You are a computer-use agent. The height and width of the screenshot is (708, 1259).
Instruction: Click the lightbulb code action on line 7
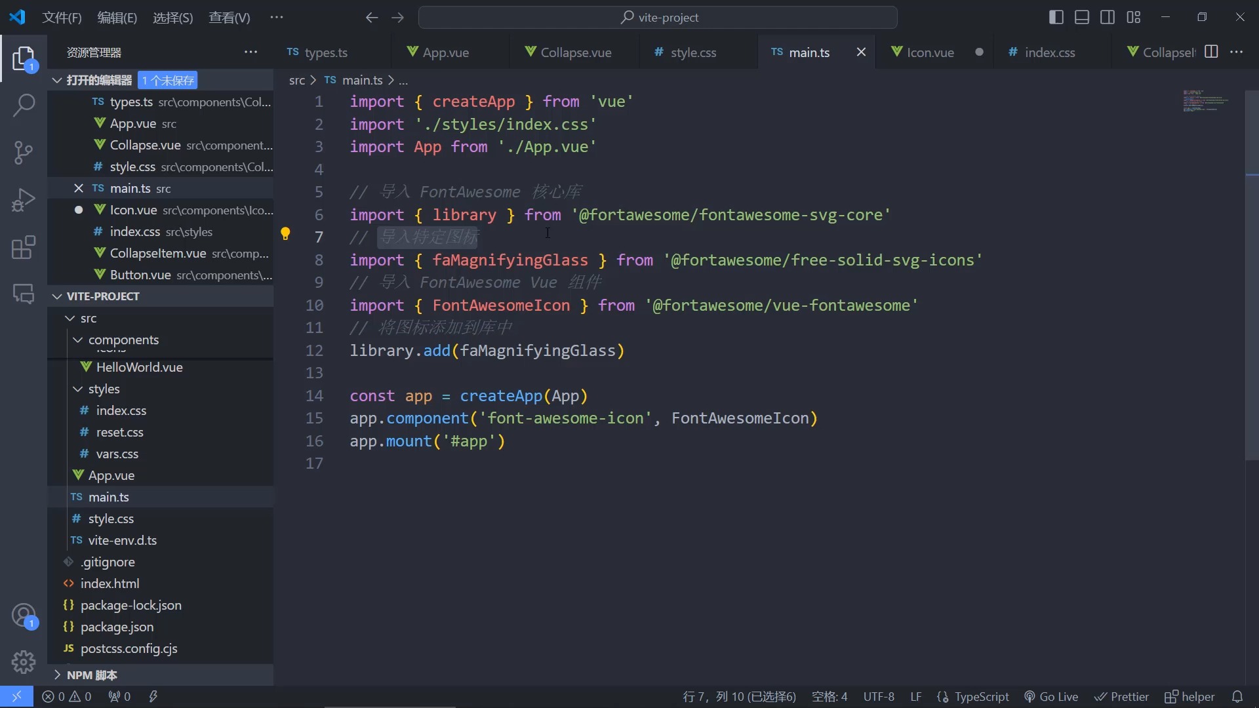click(x=285, y=233)
